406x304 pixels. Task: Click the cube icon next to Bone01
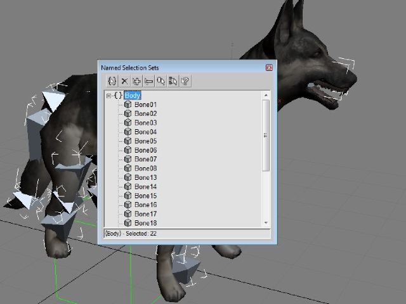pyautogui.click(x=128, y=104)
